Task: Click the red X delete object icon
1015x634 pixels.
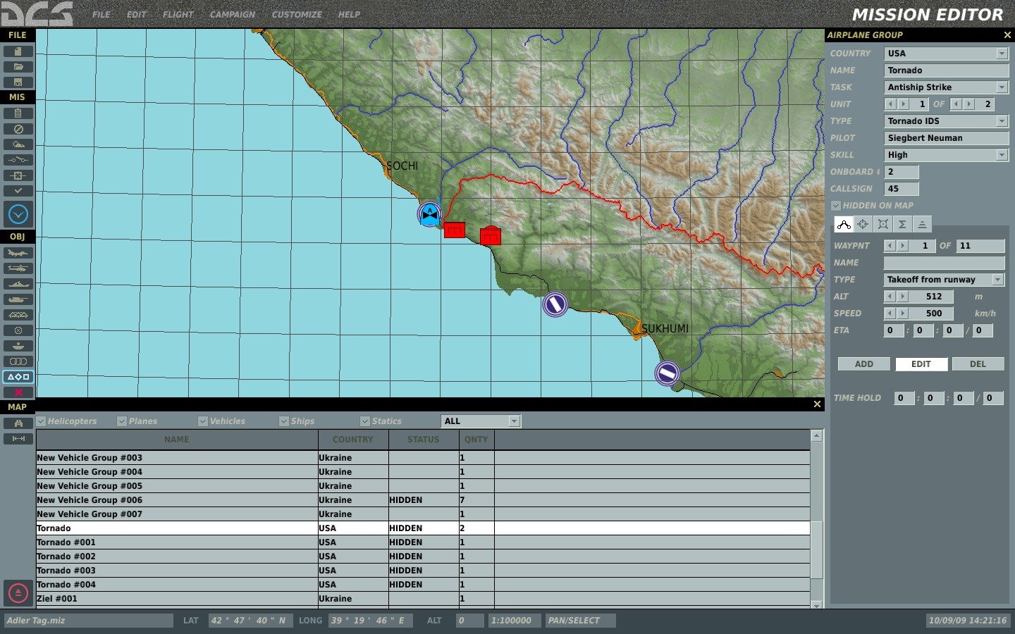Action: tap(18, 392)
